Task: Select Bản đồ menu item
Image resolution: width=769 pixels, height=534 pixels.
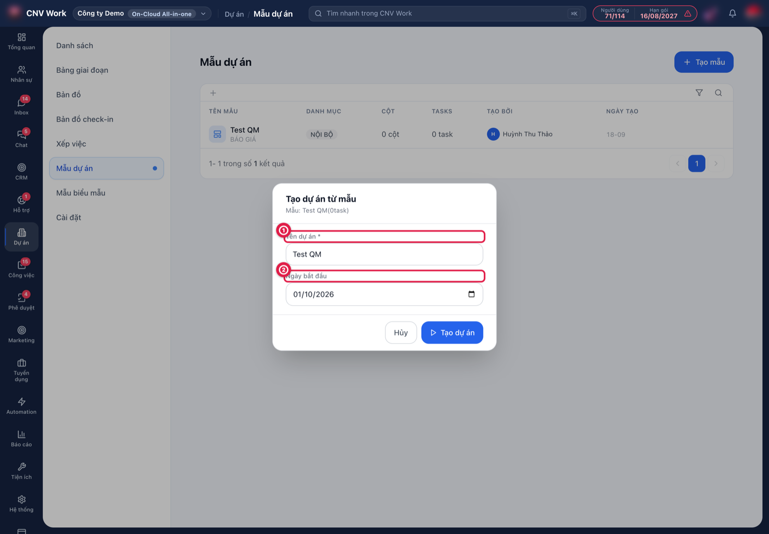Action: [x=106, y=95]
